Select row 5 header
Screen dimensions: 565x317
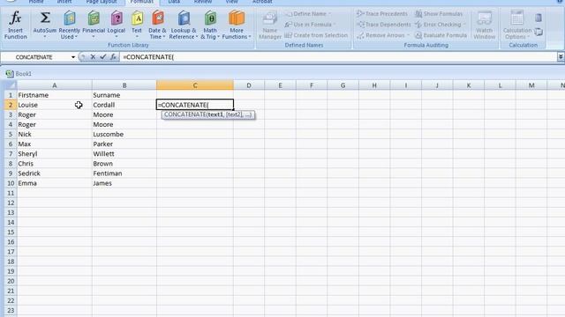pos(11,134)
